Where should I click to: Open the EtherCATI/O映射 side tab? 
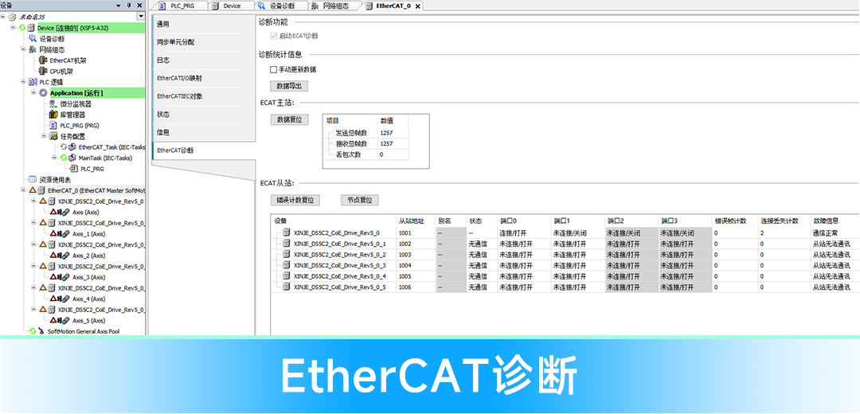pyautogui.click(x=179, y=78)
